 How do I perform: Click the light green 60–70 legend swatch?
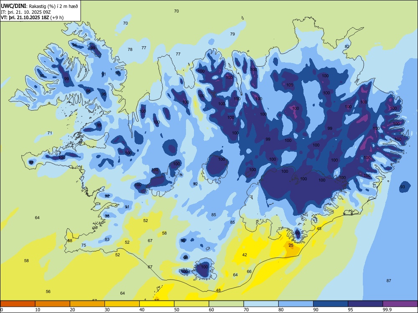[226, 304]
